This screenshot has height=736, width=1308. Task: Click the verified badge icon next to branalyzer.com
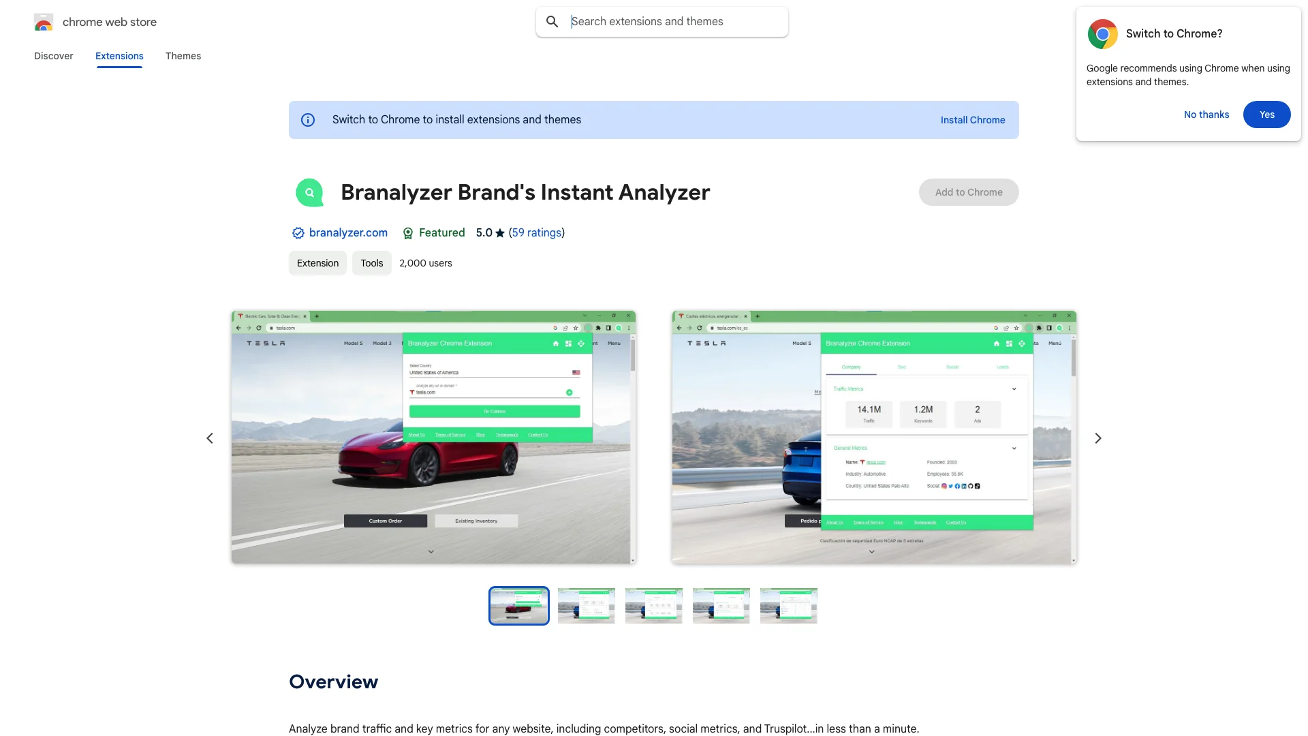297,233
